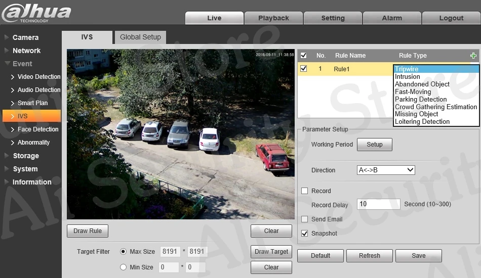The height and width of the screenshot is (278, 481).
Task: Click the camera live preview image
Action: 181,134
